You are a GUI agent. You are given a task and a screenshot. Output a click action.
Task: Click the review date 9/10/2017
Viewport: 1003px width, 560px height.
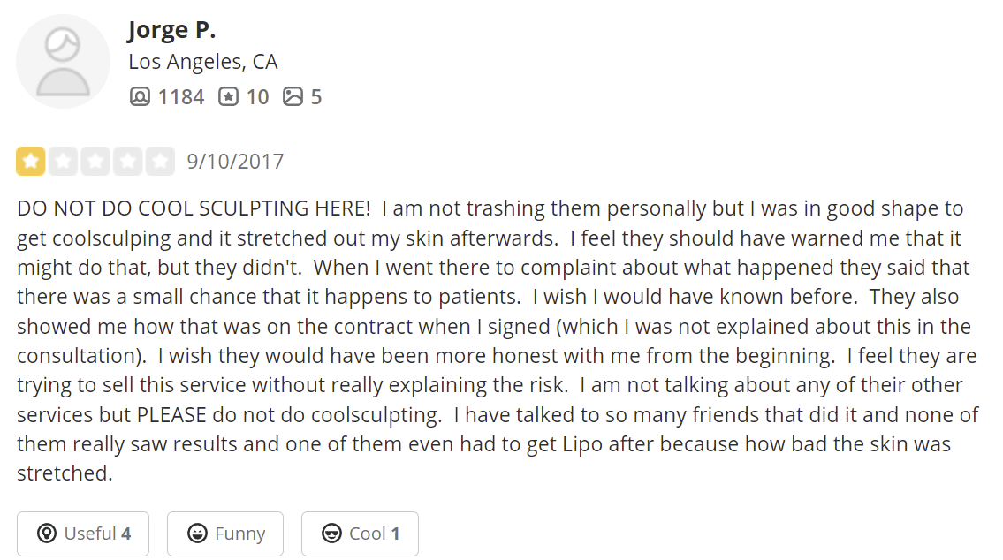click(x=235, y=162)
